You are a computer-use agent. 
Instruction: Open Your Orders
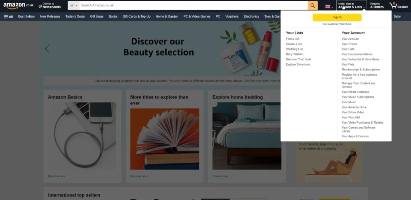350,44
